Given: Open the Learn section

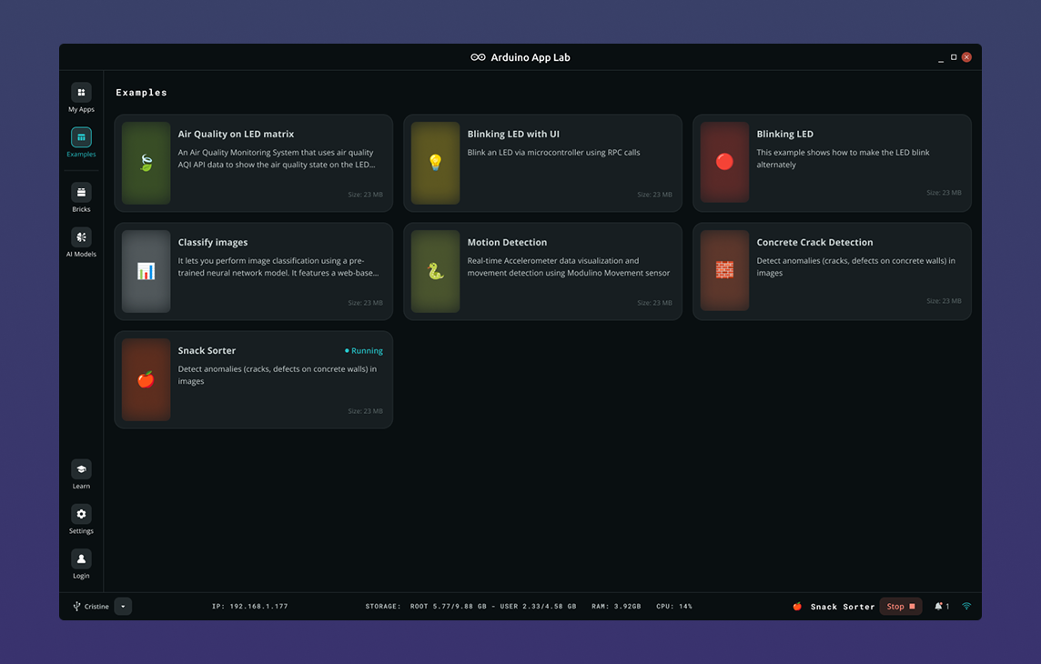Looking at the screenshot, I should pyautogui.click(x=81, y=469).
